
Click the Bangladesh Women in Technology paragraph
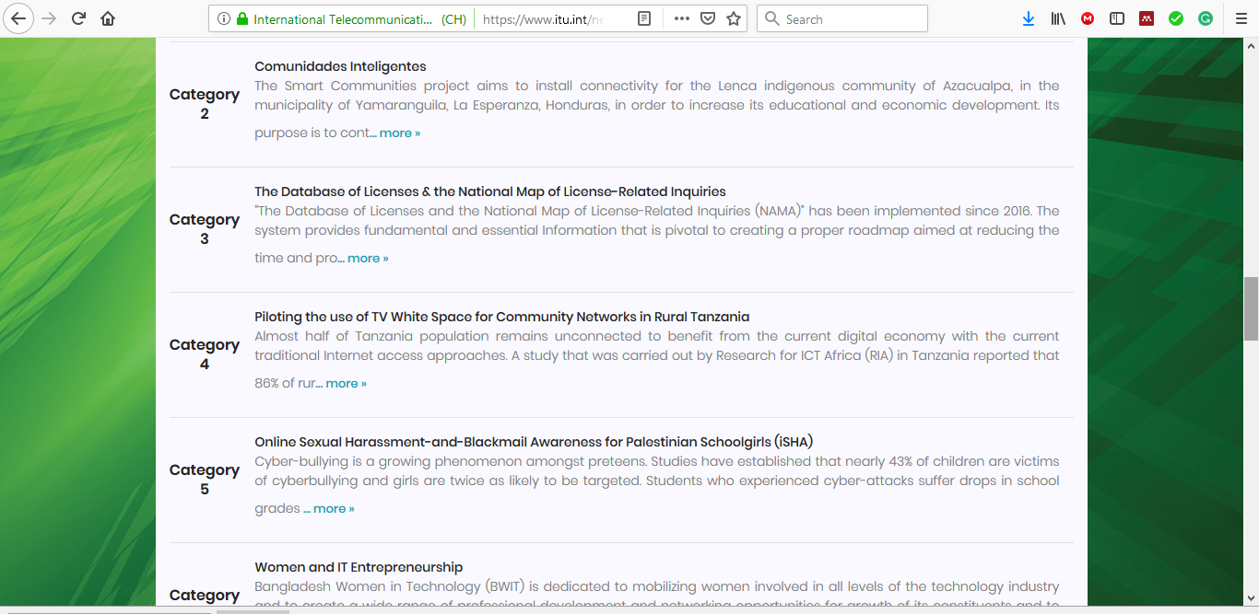coord(657,592)
